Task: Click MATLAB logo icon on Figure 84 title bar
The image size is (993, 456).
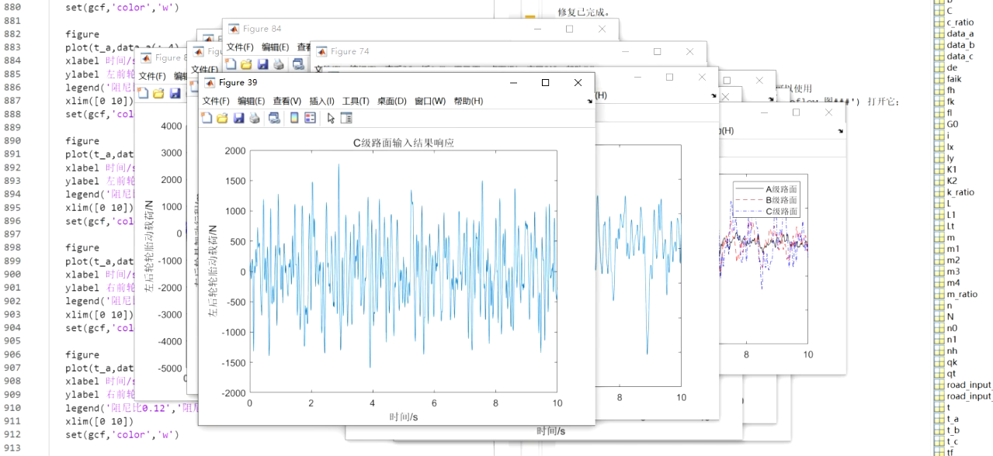Action: tap(233, 29)
